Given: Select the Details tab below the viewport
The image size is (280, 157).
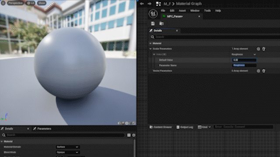Looking at the screenshot, I should click(x=9, y=129).
